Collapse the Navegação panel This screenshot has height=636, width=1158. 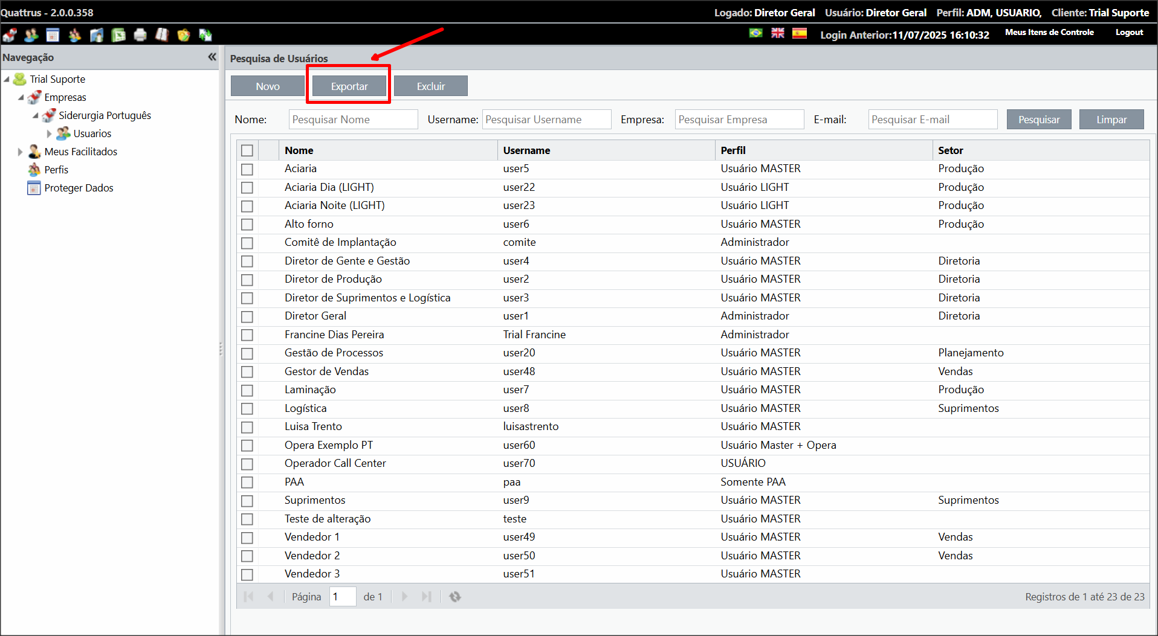[x=212, y=57]
